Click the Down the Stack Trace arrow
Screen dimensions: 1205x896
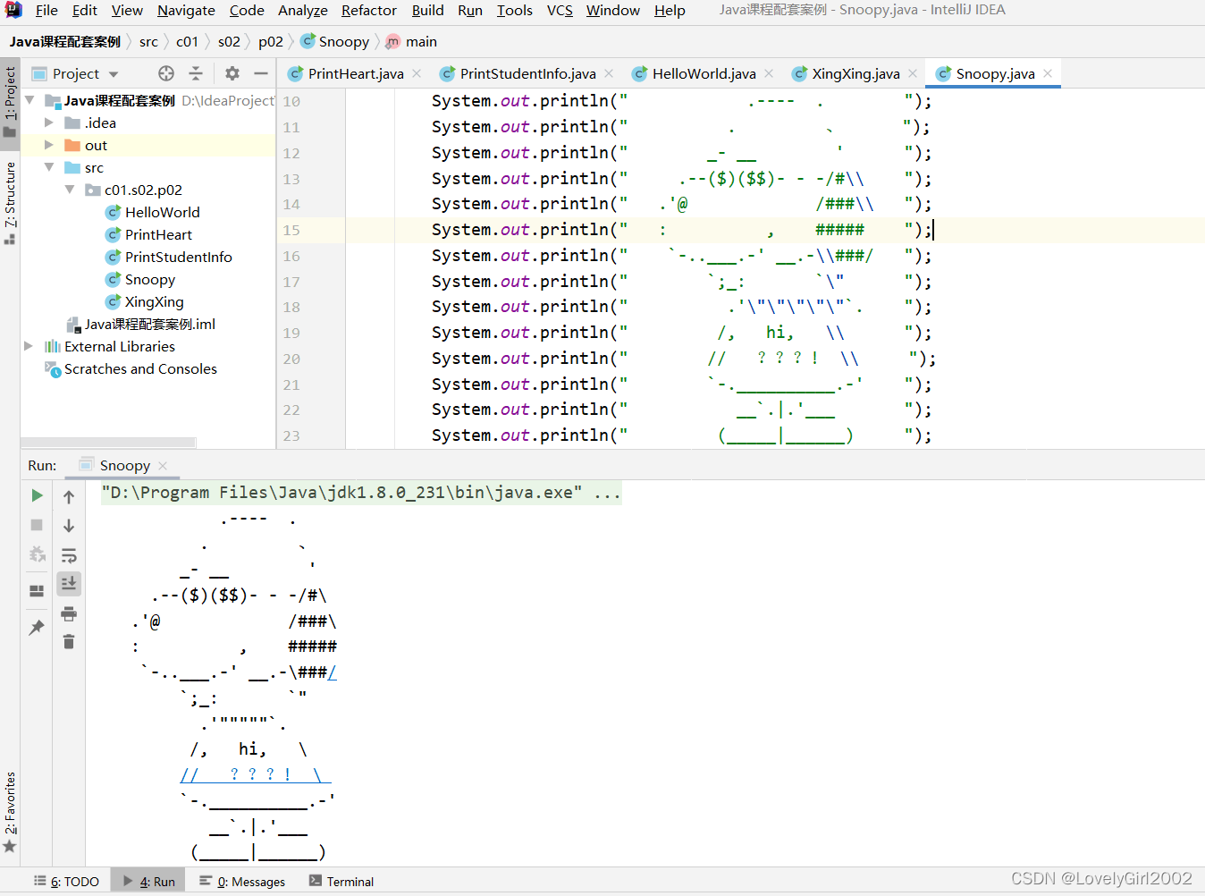[69, 526]
